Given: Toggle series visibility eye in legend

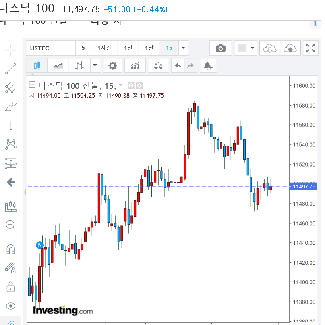Looking at the screenshot, I should pos(131,85).
